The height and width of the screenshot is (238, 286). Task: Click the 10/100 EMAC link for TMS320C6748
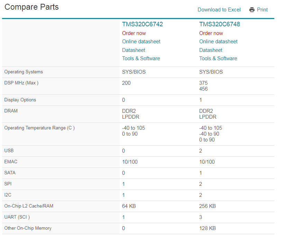coord(205,162)
